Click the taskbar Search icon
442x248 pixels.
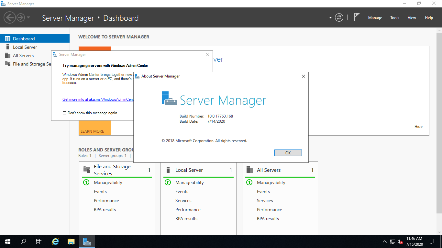23,241
